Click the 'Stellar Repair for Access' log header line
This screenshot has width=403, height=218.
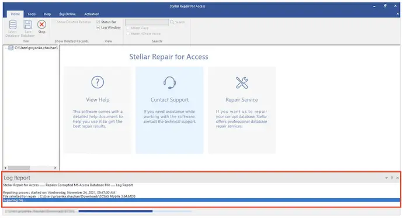(68, 185)
